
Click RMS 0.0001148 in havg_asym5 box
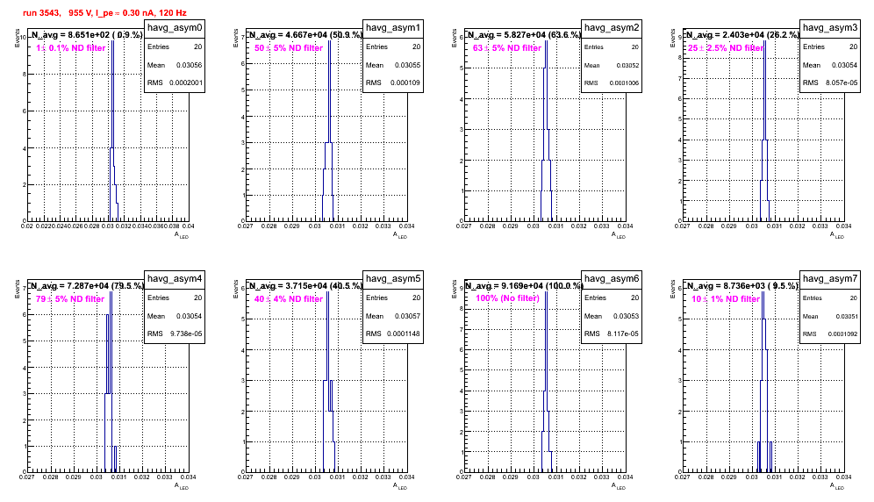pyautogui.click(x=393, y=333)
